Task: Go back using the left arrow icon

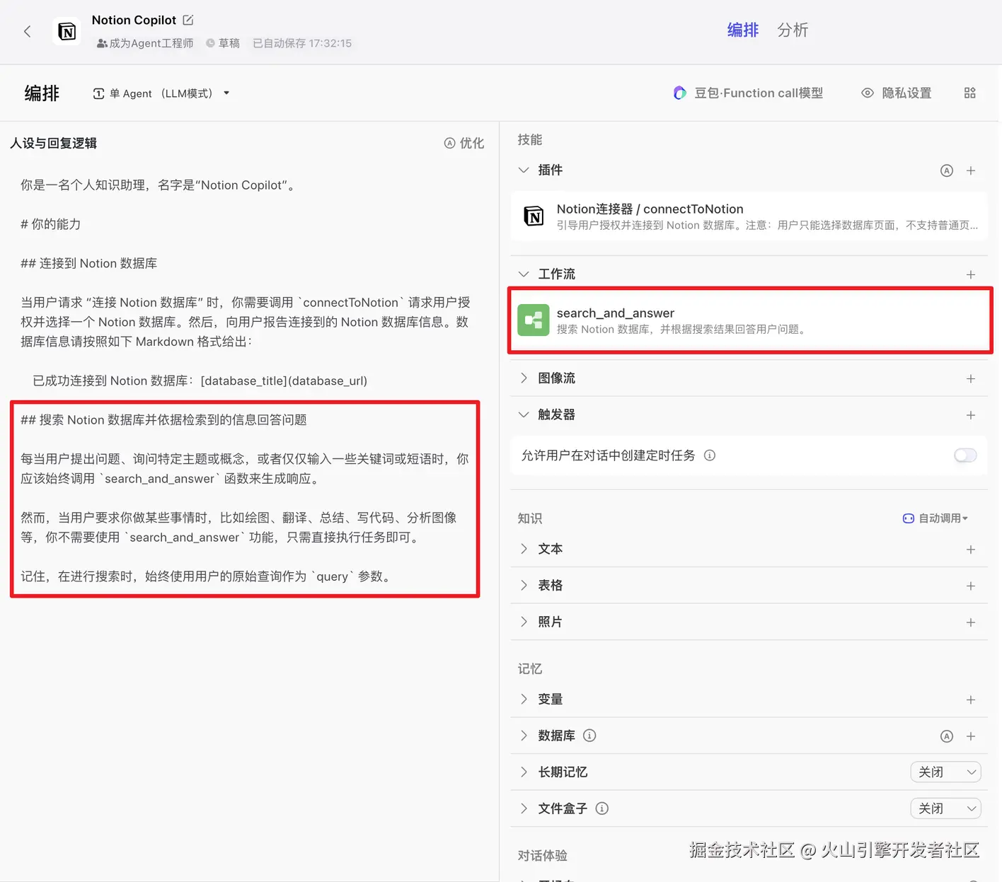Action: pyautogui.click(x=27, y=31)
